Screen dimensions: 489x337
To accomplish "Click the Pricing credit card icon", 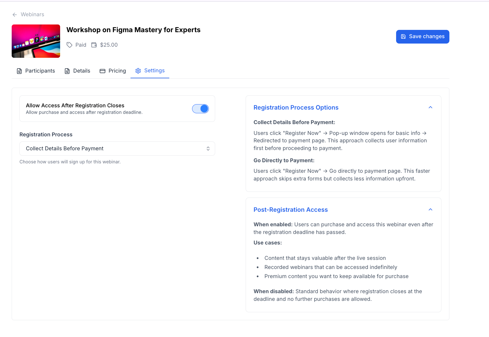I will coord(102,71).
